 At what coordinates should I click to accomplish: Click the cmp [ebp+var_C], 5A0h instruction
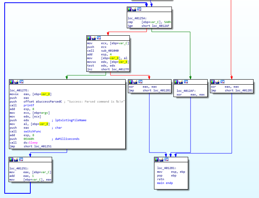pyautogui.click(x=149, y=22)
